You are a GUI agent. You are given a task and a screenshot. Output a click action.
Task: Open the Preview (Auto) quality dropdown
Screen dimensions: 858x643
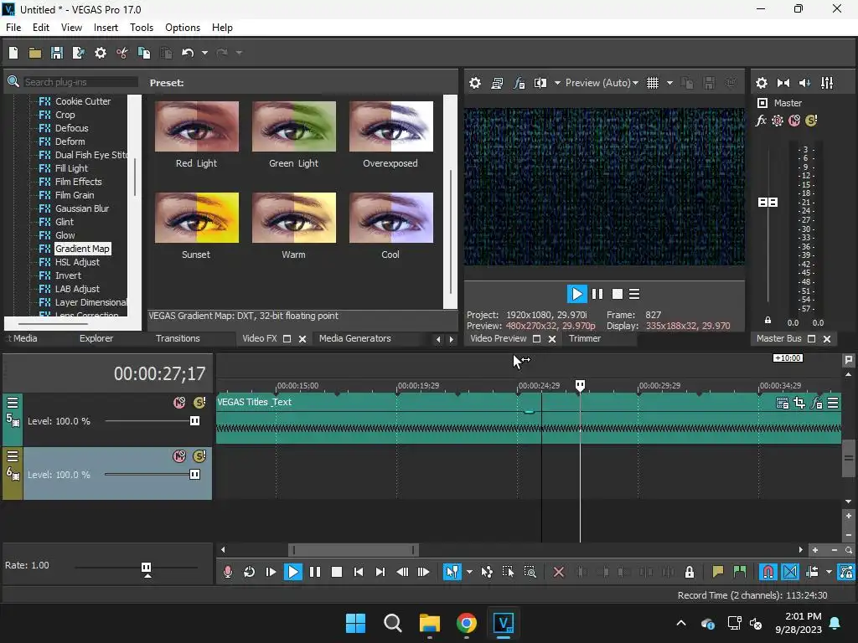click(x=602, y=83)
